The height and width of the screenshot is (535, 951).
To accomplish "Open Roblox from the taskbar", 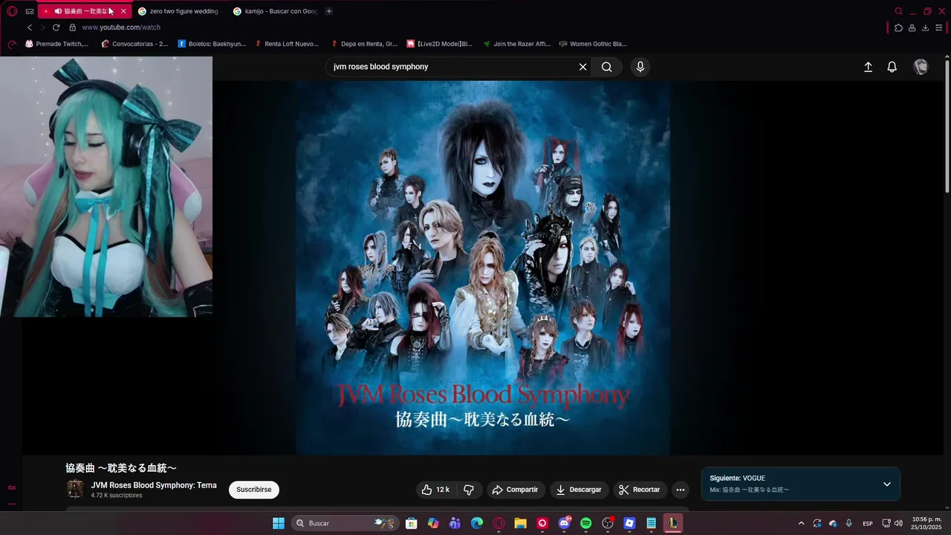I will tap(629, 523).
